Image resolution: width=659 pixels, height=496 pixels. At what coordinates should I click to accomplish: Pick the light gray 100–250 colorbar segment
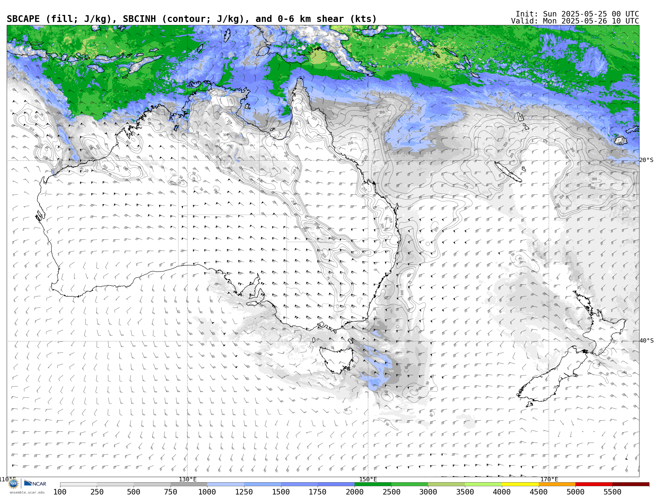pyautogui.click(x=78, y=484)
